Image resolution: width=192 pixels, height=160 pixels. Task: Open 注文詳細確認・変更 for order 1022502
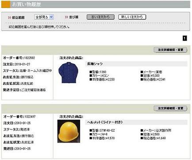tap(170, 50)
